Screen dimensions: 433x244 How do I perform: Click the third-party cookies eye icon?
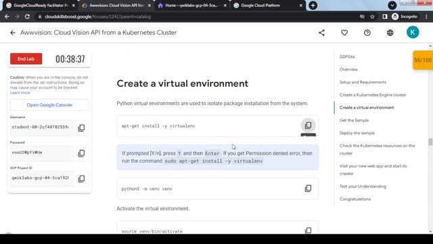(x=362, y=16)
